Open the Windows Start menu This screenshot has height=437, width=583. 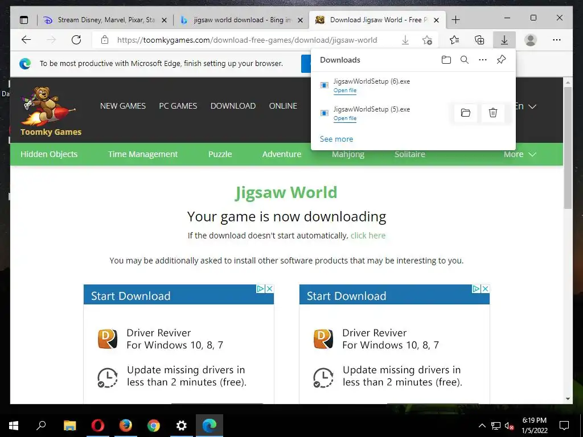[x=14, y=425]
